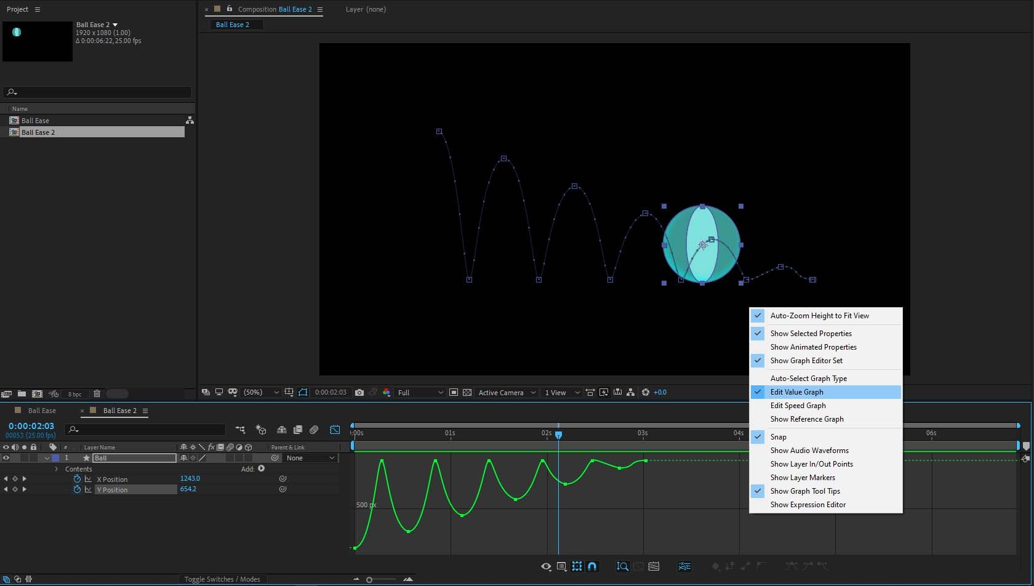Click the Snap magnet icon in graph editor
This screenshot has width=1034, height=586.
[x=592, y=566]
